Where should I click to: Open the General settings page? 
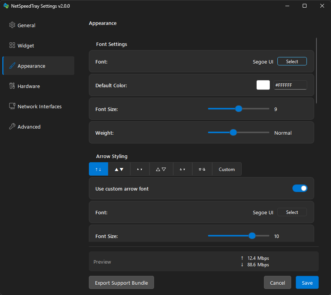click(38, 25)
